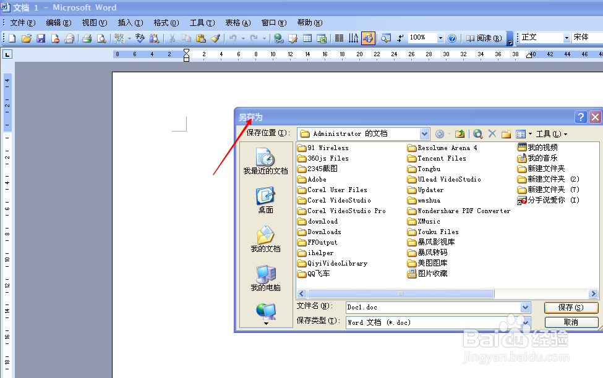Click the Permission restricted document icon
Image resolution: width=603 pixels, height=378 pixels.
[x=55, y=38]
